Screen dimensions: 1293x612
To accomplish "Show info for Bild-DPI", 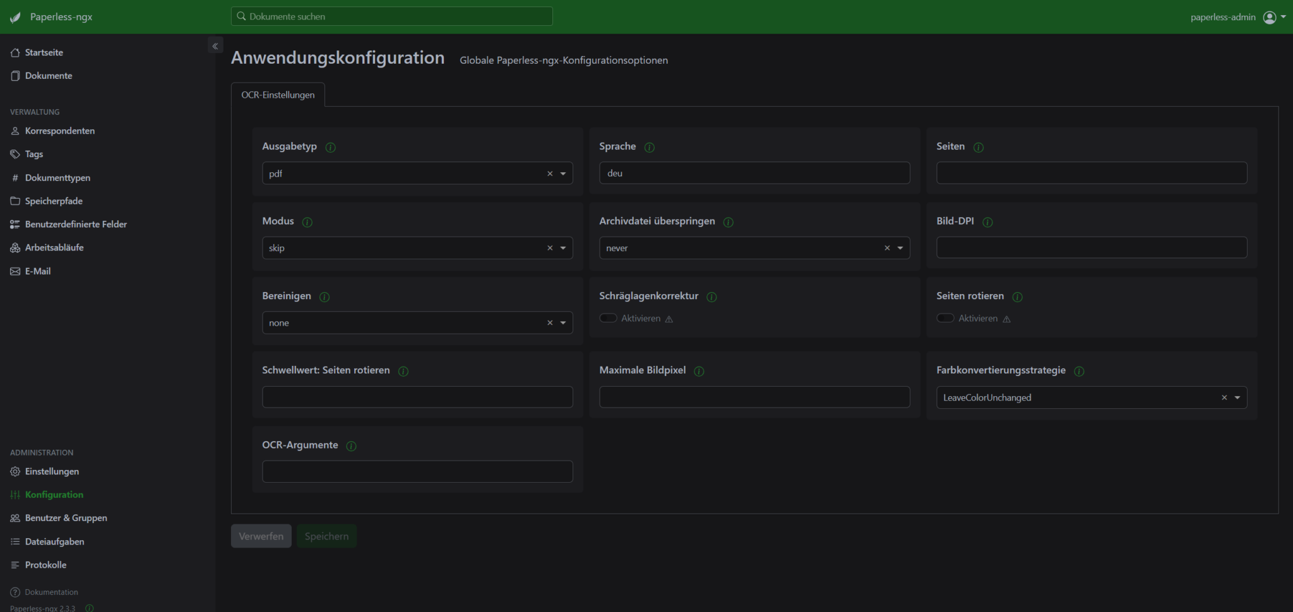I will coord(988,222).
